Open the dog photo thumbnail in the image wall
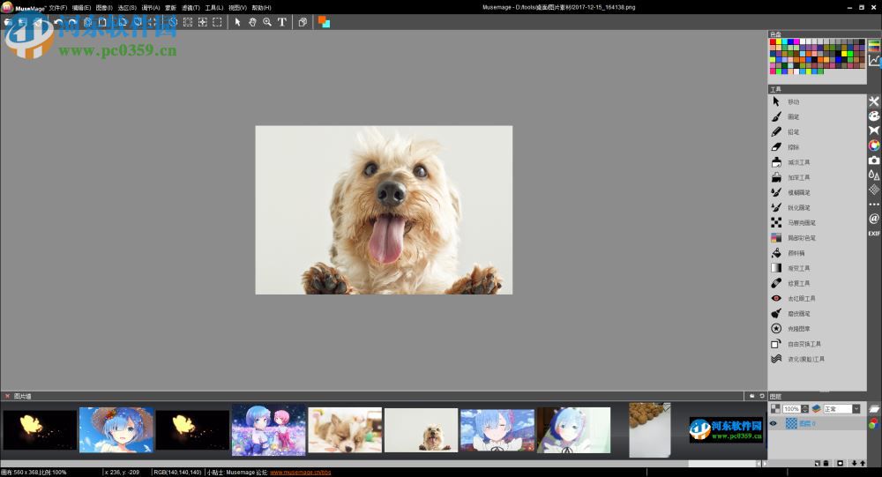882x477 pixels. tap(422, 430)
